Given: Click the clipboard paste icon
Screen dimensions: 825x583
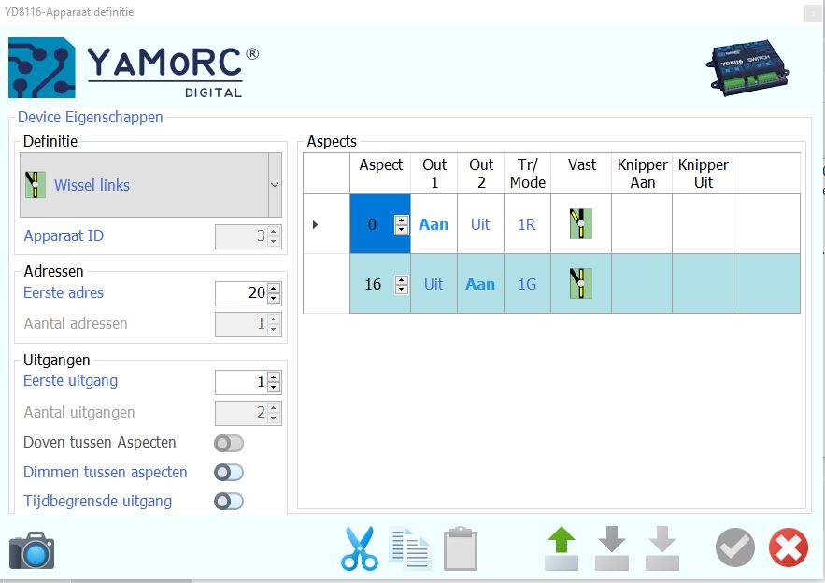Looking at the screenshot, I should coord(461,549).
